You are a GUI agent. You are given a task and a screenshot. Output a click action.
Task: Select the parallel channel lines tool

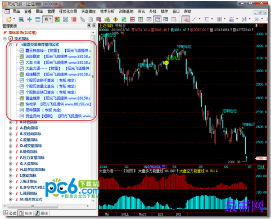[x=244, y=19]
